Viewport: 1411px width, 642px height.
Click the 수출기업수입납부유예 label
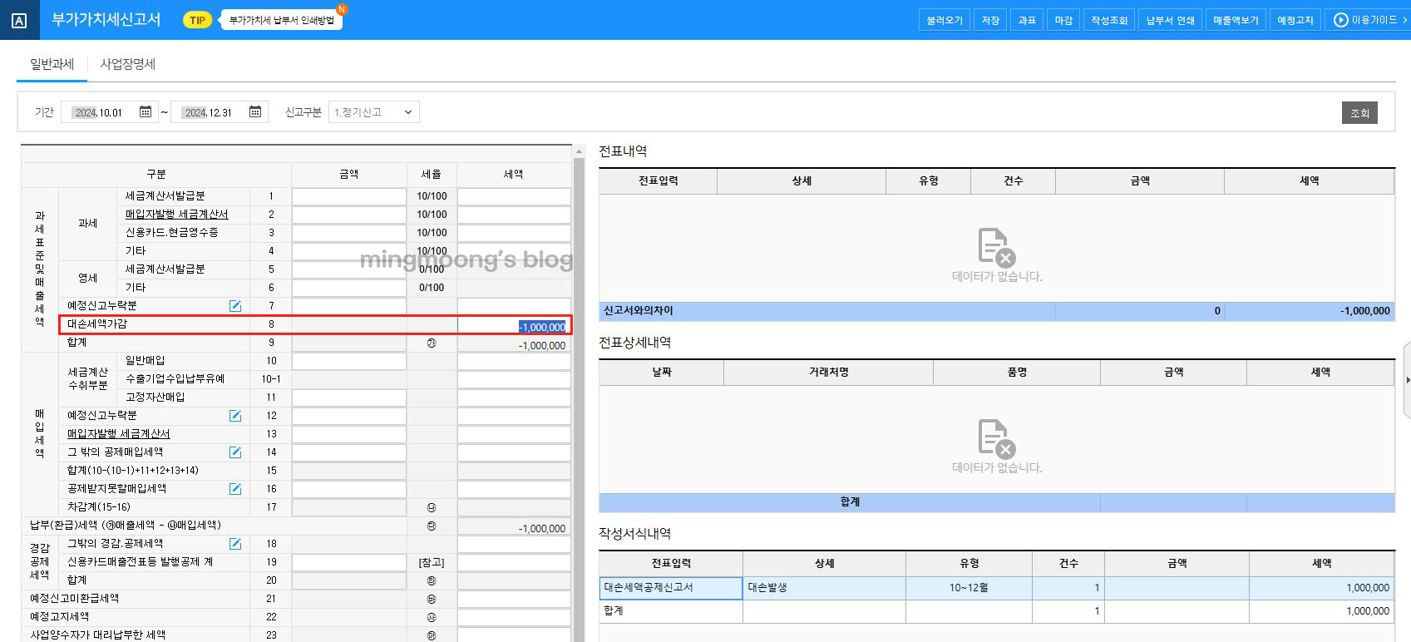175,379
